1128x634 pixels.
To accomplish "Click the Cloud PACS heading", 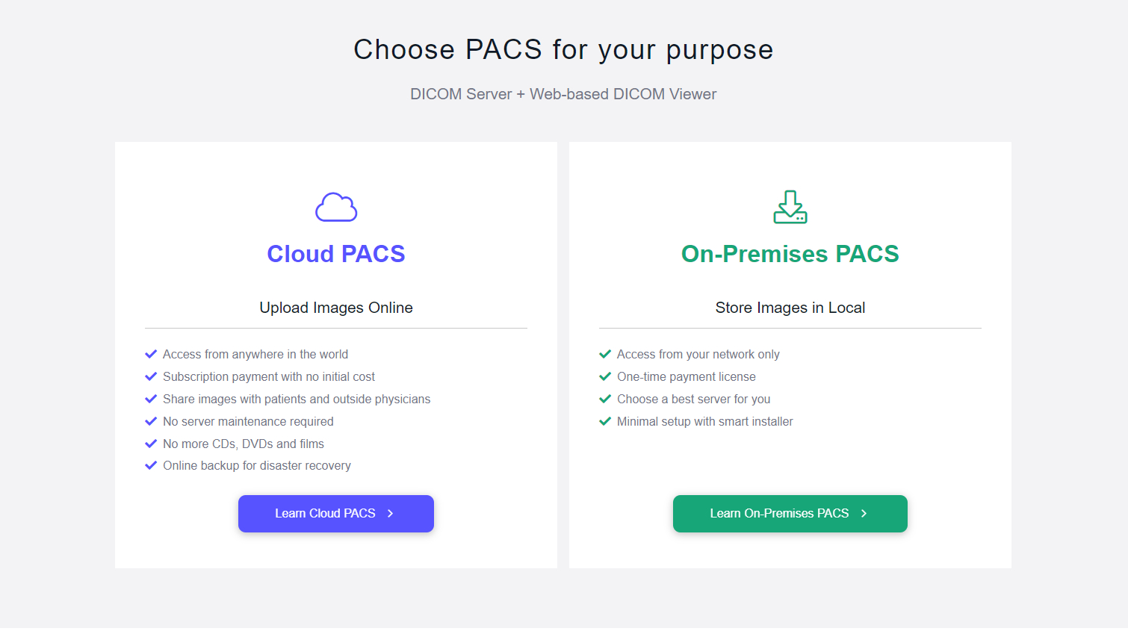I will tap(336, 254).
